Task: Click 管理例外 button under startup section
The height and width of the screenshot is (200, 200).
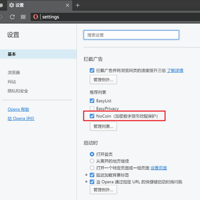Action: point(104,190)
